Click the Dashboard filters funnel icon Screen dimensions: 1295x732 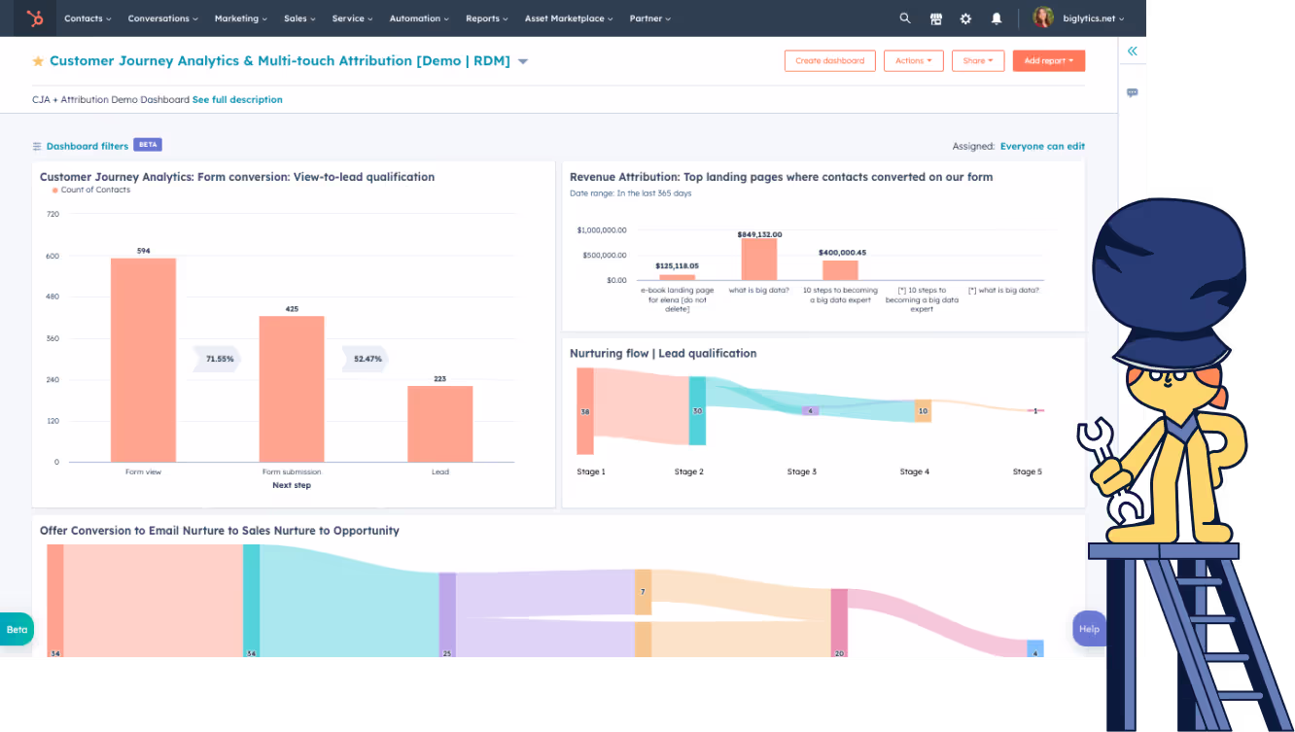point(36,144)
